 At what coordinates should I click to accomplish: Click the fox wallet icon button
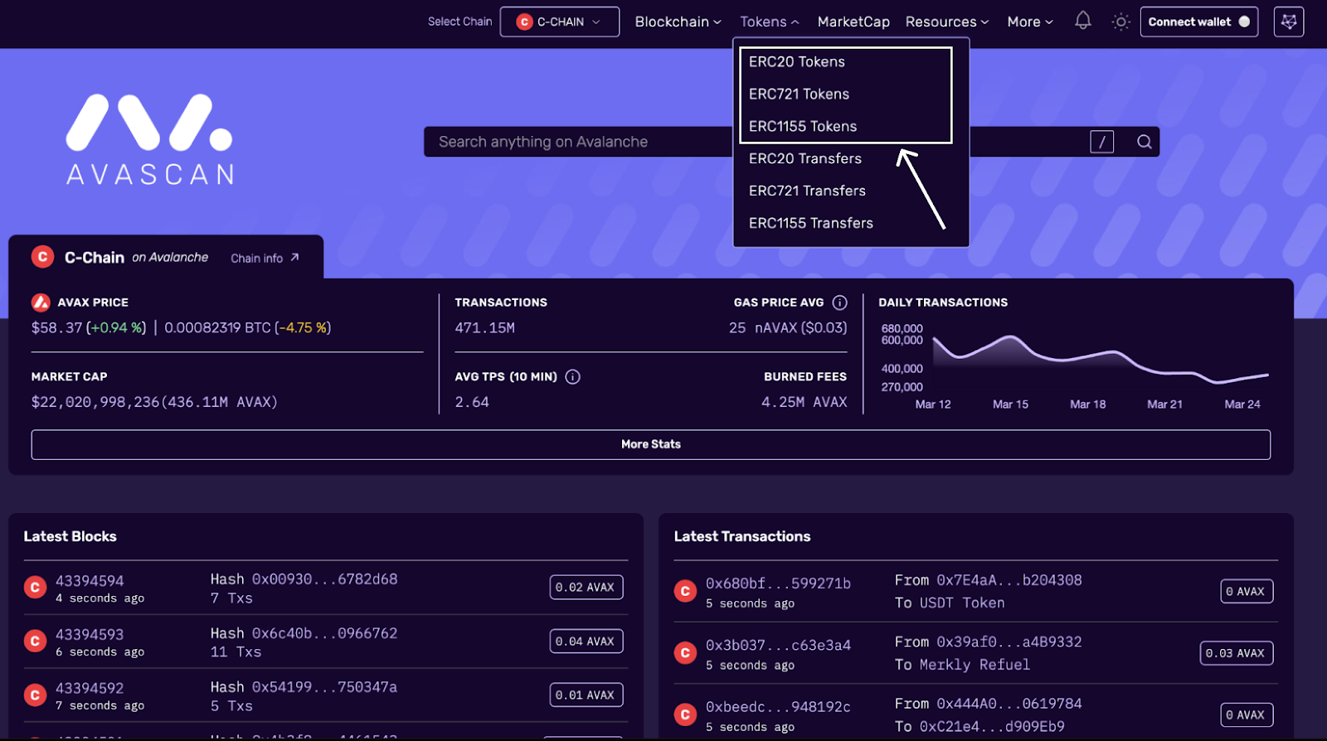pos(1289,22)
